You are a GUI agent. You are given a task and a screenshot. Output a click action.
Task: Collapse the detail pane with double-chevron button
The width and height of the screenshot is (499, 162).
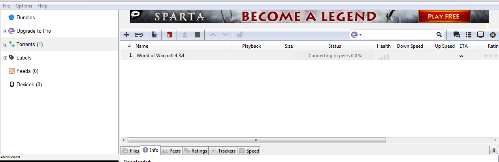[x=493, y=150]
